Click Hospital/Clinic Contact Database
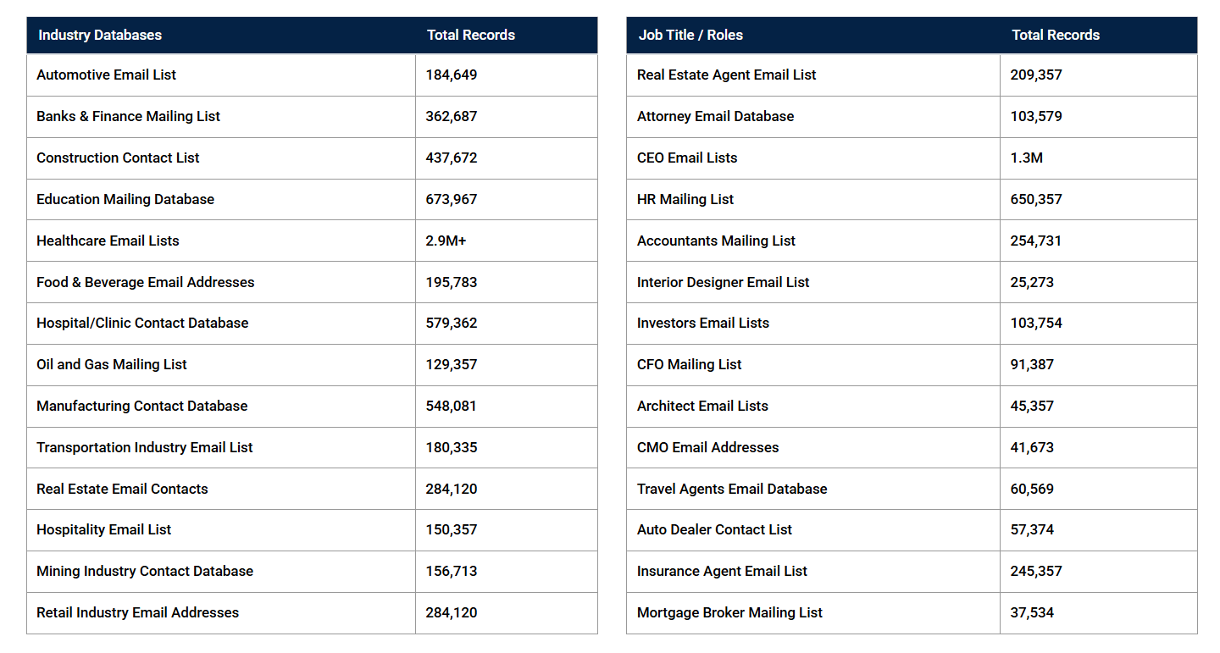The height and width of the screenshot is (653, 1220). [142, 323]
